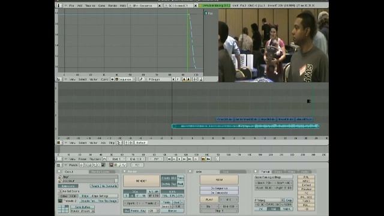Open the IPO type Sequence dropdown
Screen dimensions: 384x216
pos(125,79)
